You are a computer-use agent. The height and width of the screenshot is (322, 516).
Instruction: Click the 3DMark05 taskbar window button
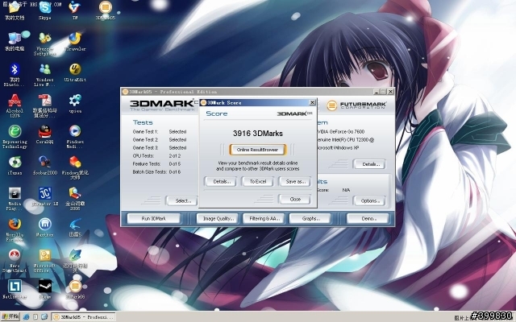pyautogui.click(x=84, y=317)
